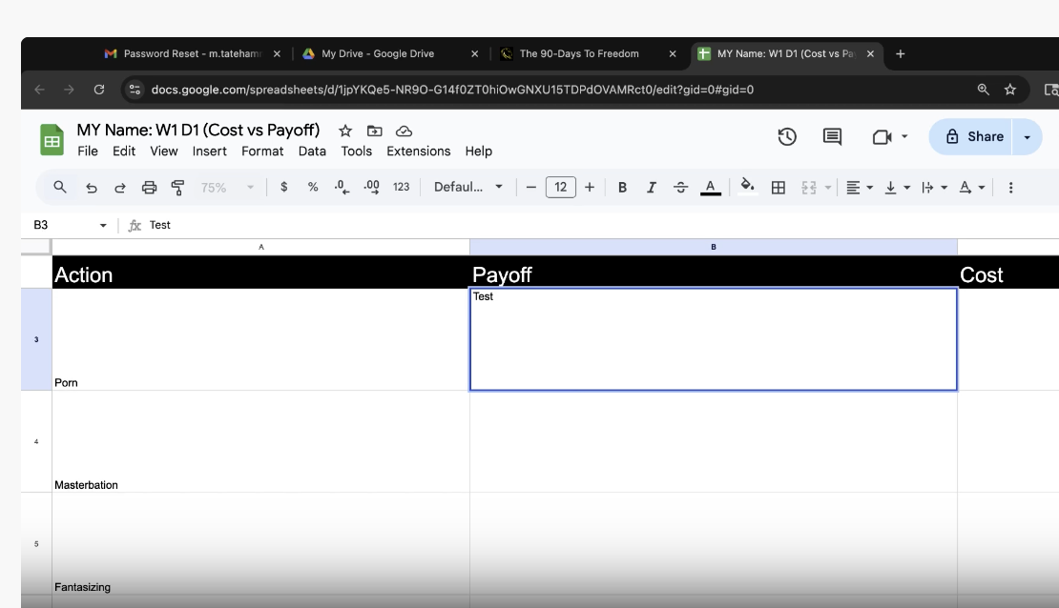Expand the merge cells dropdown arrow
Screen dimensions: 1059x608
click(x=828, y=188)
